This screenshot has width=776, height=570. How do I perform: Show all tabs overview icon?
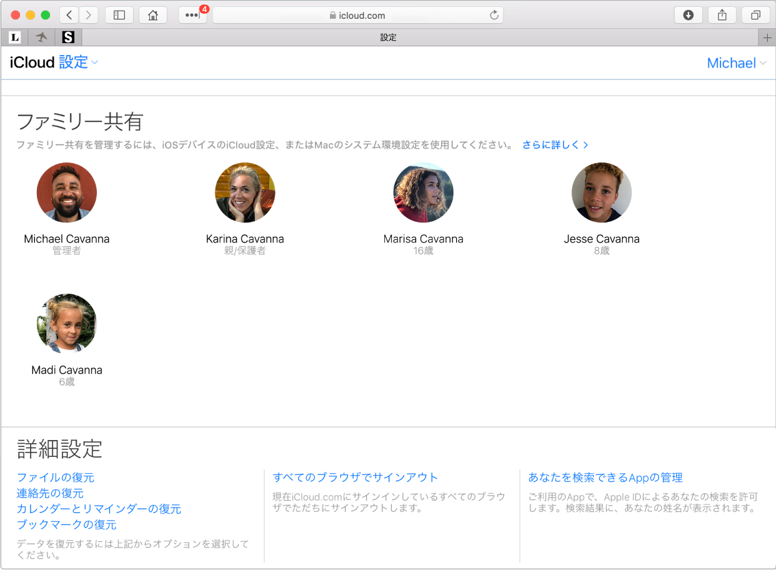(x=755, y=15)
